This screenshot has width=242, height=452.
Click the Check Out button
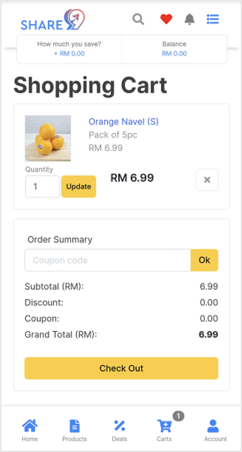pyautogui.click(x=121, y=368)
